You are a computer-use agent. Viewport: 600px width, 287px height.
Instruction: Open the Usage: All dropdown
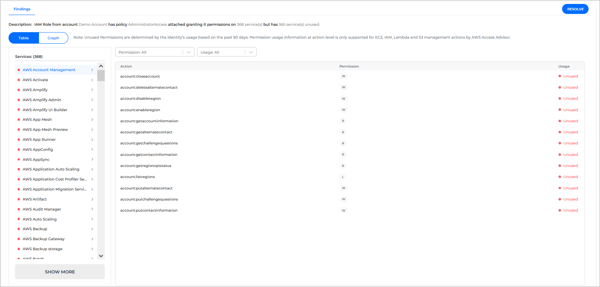pos(227,52)
